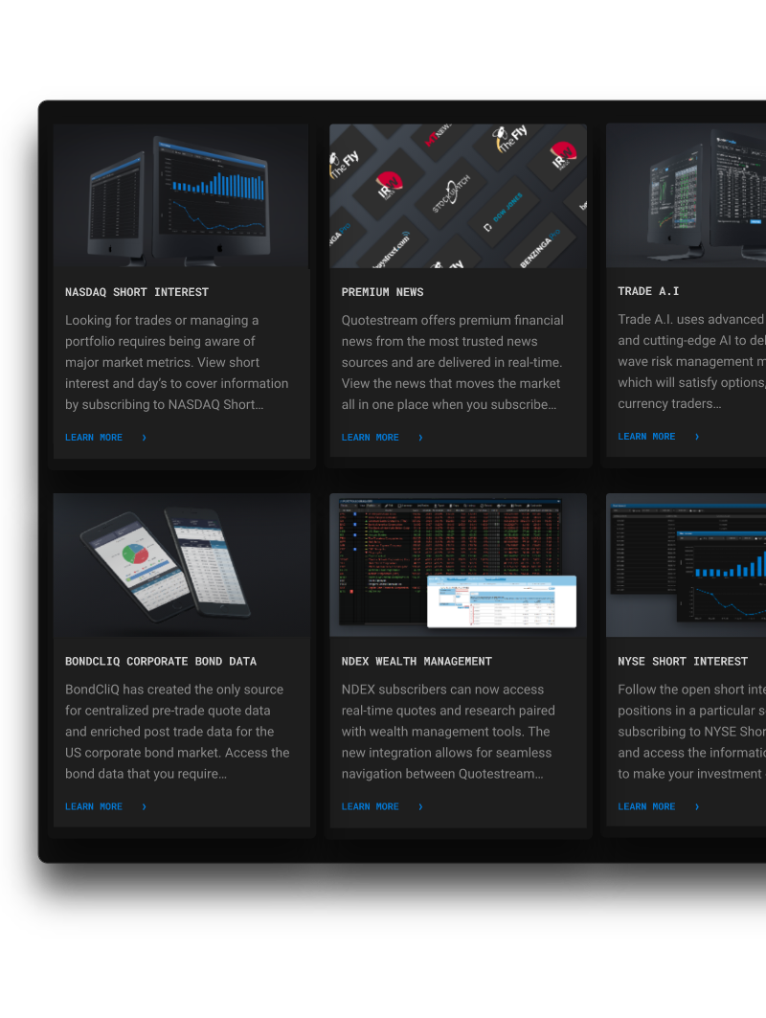Click the arrow icon on Trade A.I card
This screenshot has height=1018, width=766.
tap(697, 437)
